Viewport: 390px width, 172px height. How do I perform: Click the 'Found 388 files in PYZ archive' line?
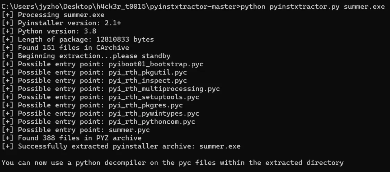click(x=71, y=137)
